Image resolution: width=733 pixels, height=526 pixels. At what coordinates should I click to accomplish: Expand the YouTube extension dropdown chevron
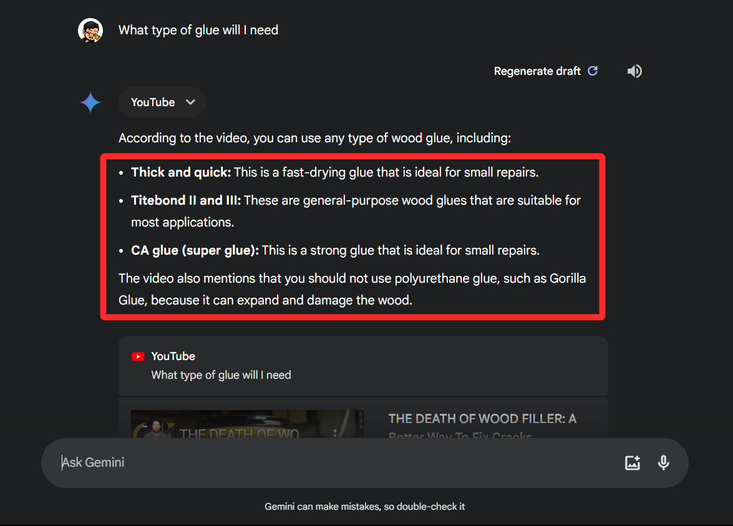[x=190, y=102]
